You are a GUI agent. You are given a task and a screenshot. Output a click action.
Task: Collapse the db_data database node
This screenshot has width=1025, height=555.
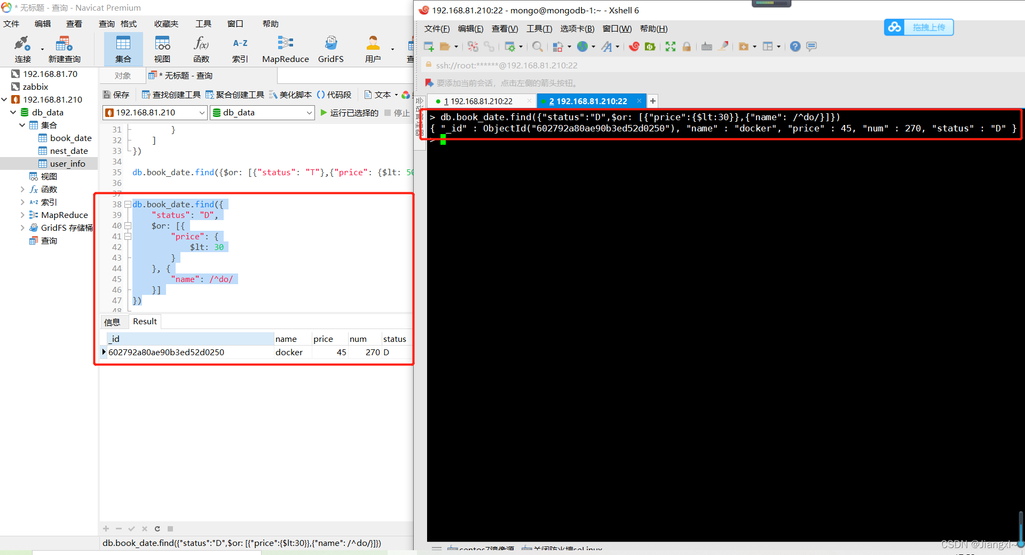click(13, 112)
